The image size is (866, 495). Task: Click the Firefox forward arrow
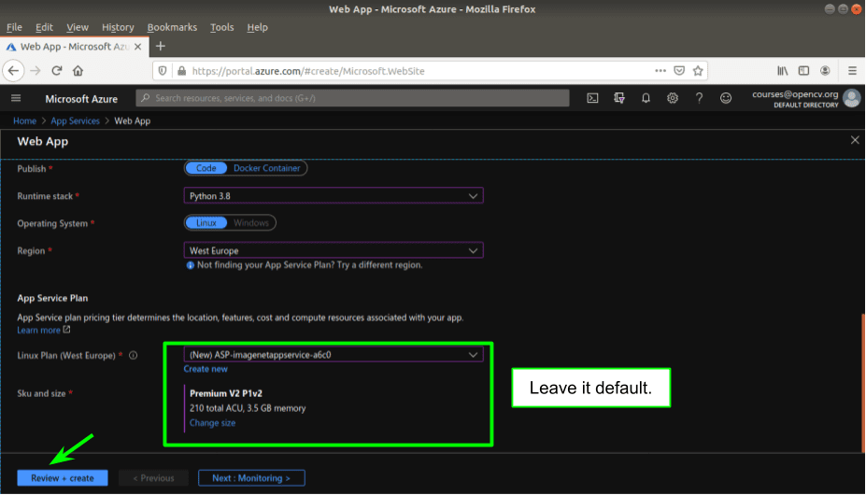coord(35,71)
